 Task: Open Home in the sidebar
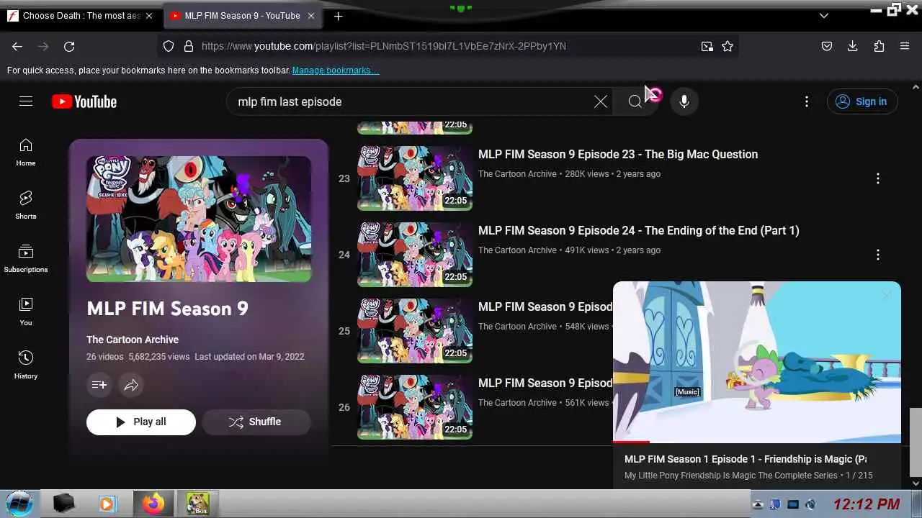pos(26,152)
